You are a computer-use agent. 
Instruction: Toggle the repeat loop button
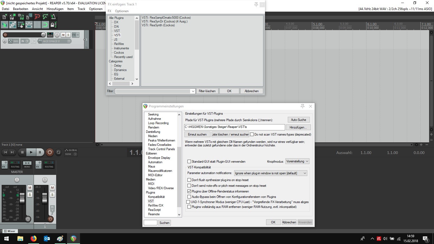pyautogui.click(x=58, y=152)
